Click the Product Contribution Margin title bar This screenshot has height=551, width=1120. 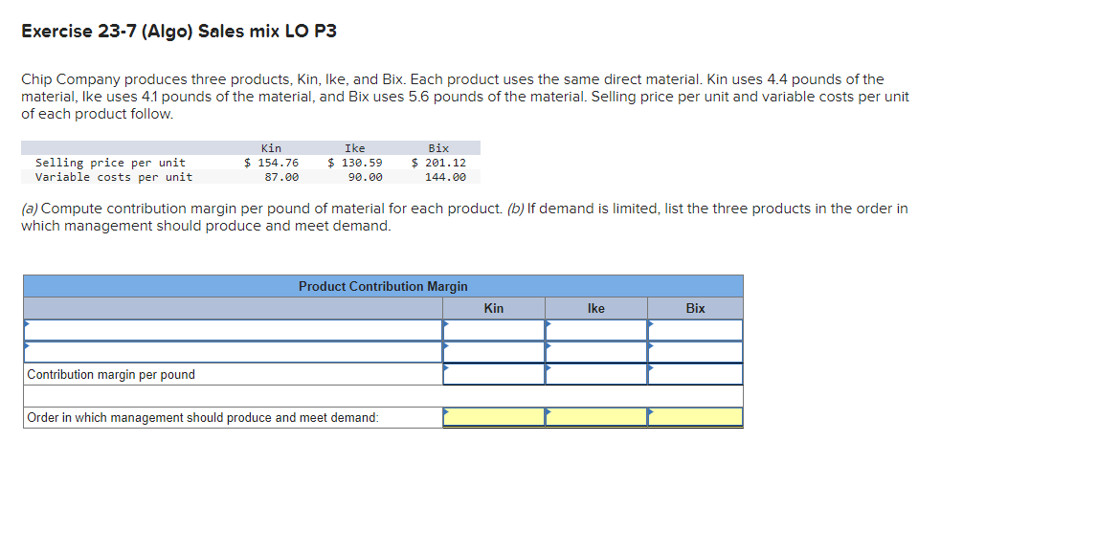383,285
